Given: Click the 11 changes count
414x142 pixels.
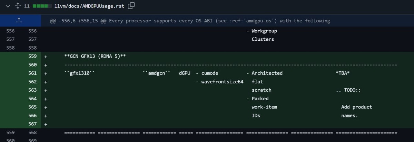Looking at the screenshot, I should 27,6.
